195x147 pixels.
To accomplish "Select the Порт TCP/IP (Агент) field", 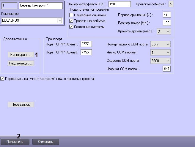I will coord(86,44).
